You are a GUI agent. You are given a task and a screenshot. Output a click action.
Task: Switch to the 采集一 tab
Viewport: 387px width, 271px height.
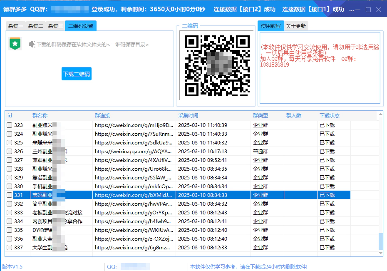16,26
